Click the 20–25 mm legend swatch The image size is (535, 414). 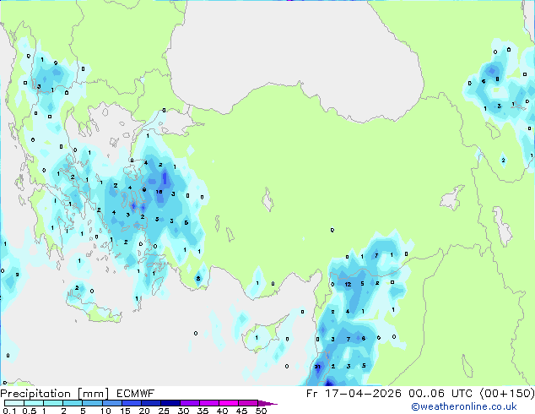coord(150,403)
